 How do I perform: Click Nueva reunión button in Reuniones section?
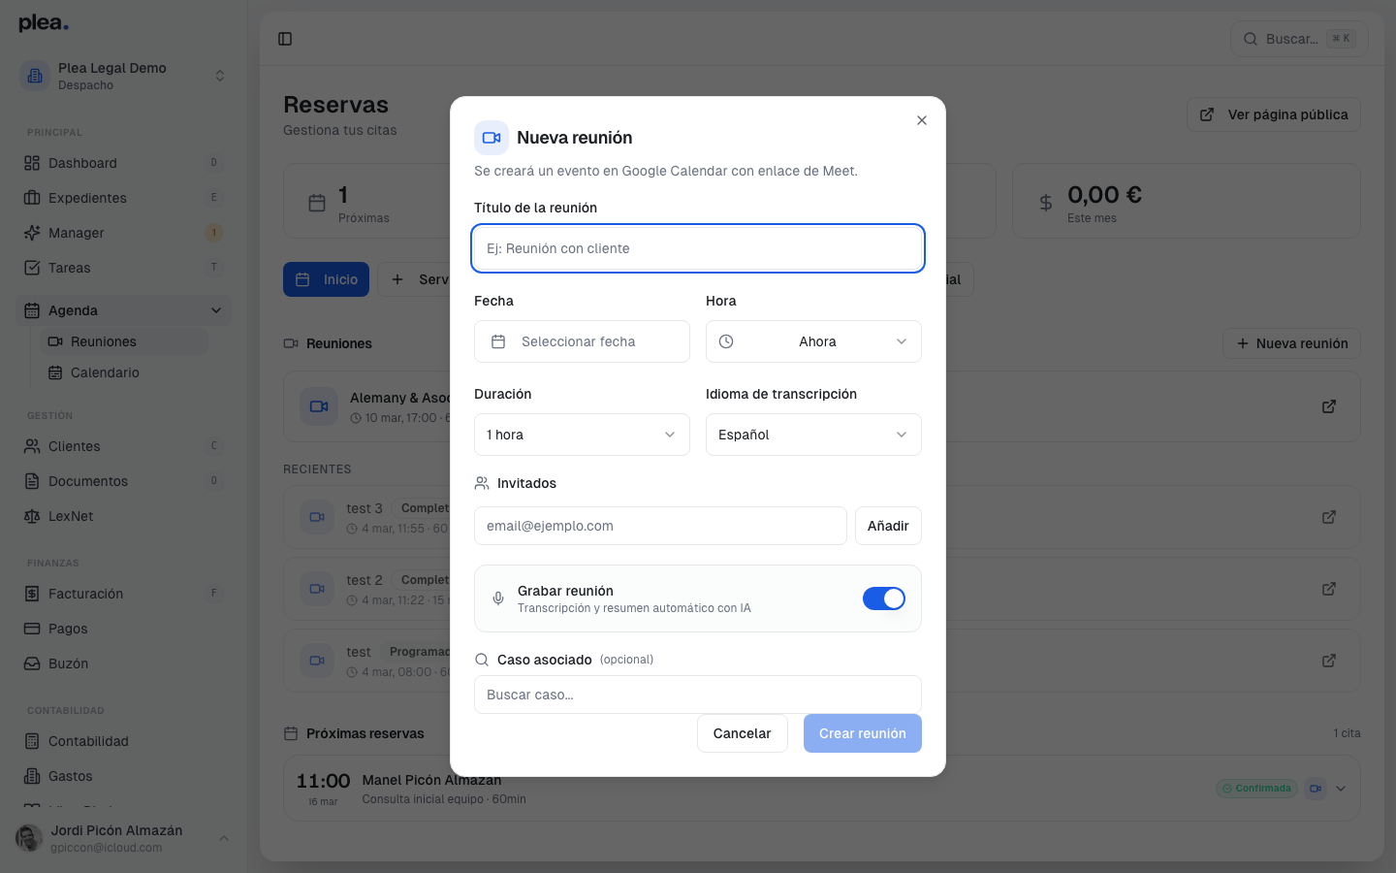[x=1292, y=343]
